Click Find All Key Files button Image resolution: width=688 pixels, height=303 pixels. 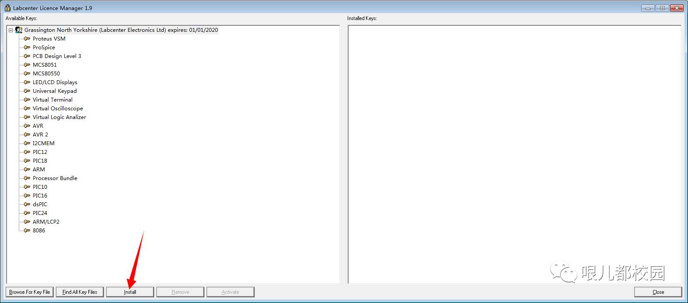[x=80, y=292]
